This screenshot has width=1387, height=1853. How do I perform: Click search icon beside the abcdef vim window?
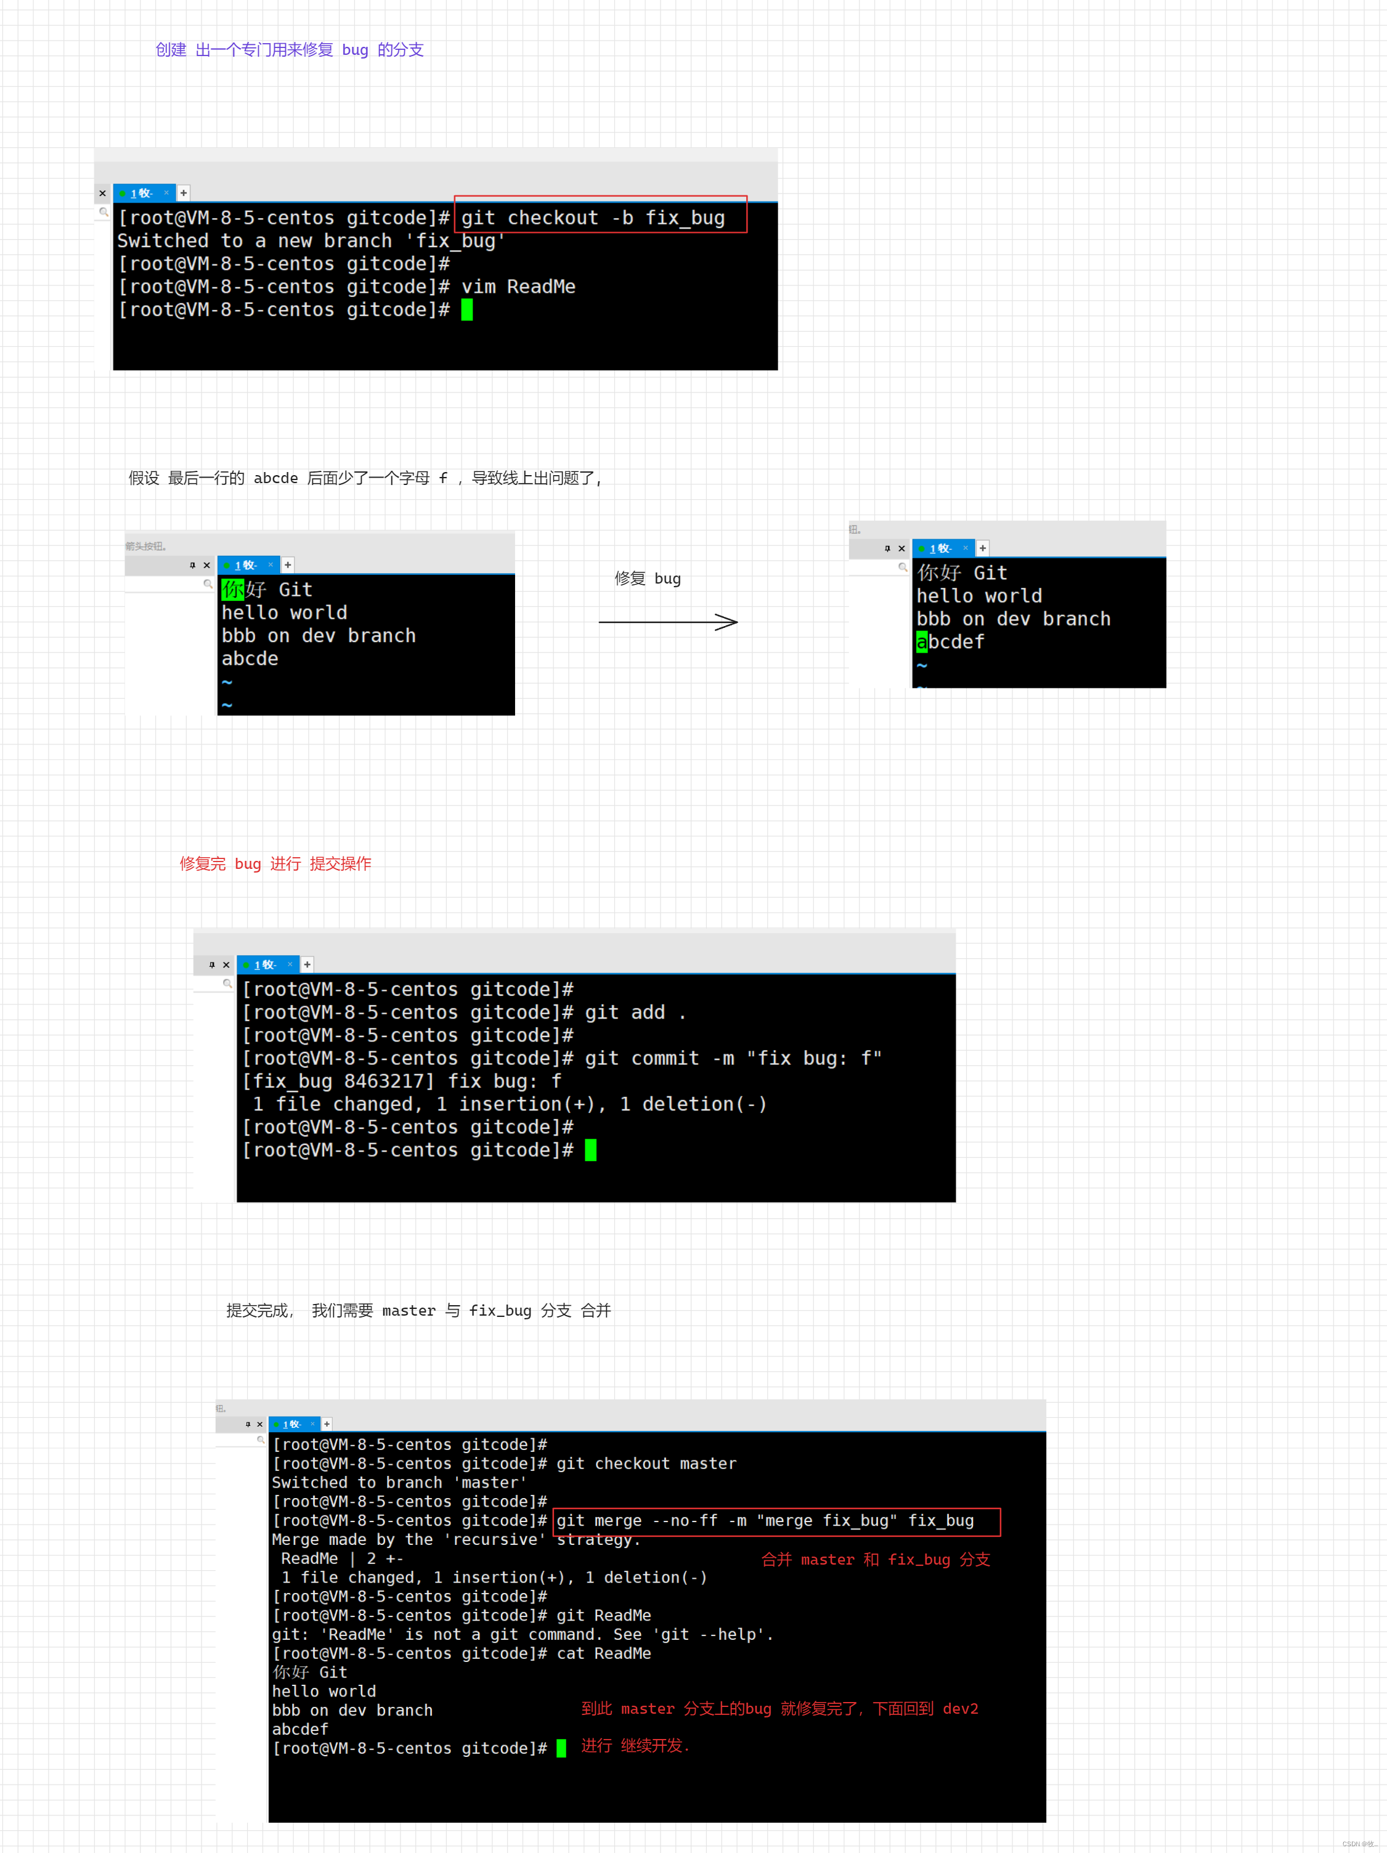[903, 567]
